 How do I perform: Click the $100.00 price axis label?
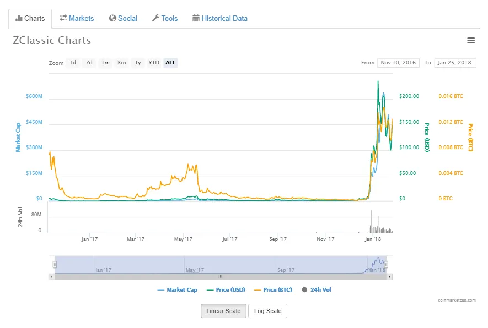(x=409, y=147)
